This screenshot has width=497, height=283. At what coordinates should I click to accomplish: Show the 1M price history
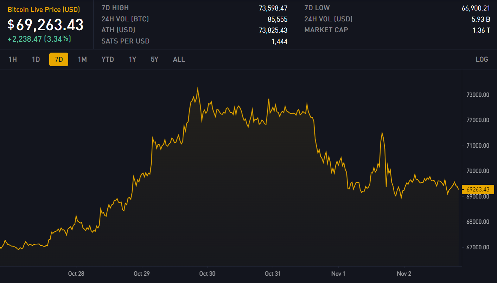pos(82,59)
